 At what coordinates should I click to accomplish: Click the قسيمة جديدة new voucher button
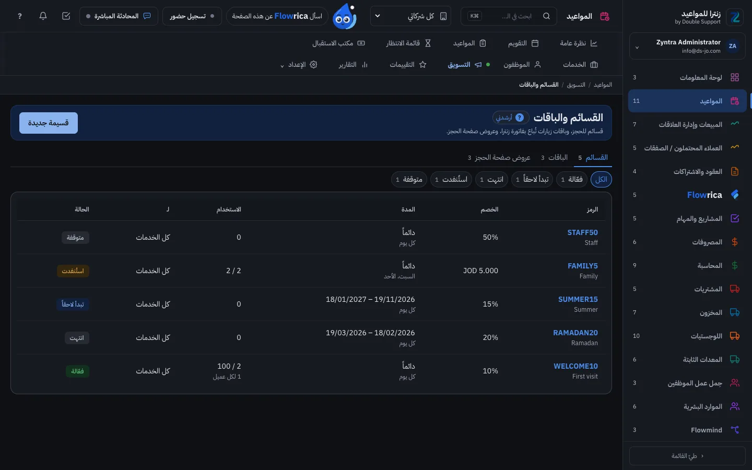click(49, 123)
